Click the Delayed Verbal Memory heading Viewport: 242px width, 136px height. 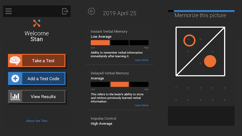pyautogui.click(x=110, y=73)
